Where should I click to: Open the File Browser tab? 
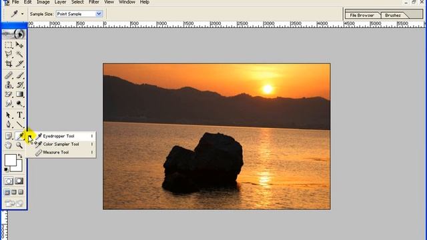(362, 15)
